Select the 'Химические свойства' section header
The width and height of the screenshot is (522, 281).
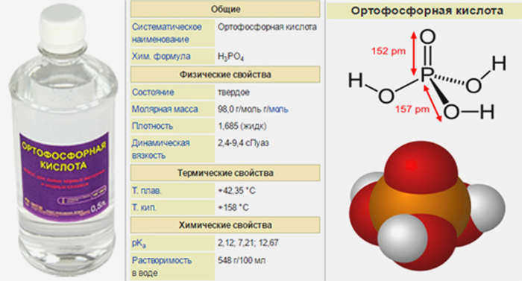tap(225, 225)
